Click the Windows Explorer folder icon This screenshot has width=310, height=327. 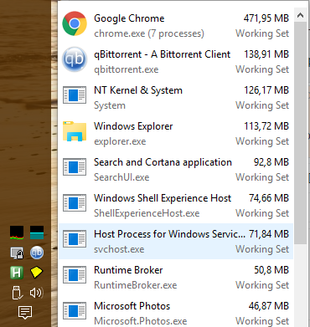pos(75,131)
